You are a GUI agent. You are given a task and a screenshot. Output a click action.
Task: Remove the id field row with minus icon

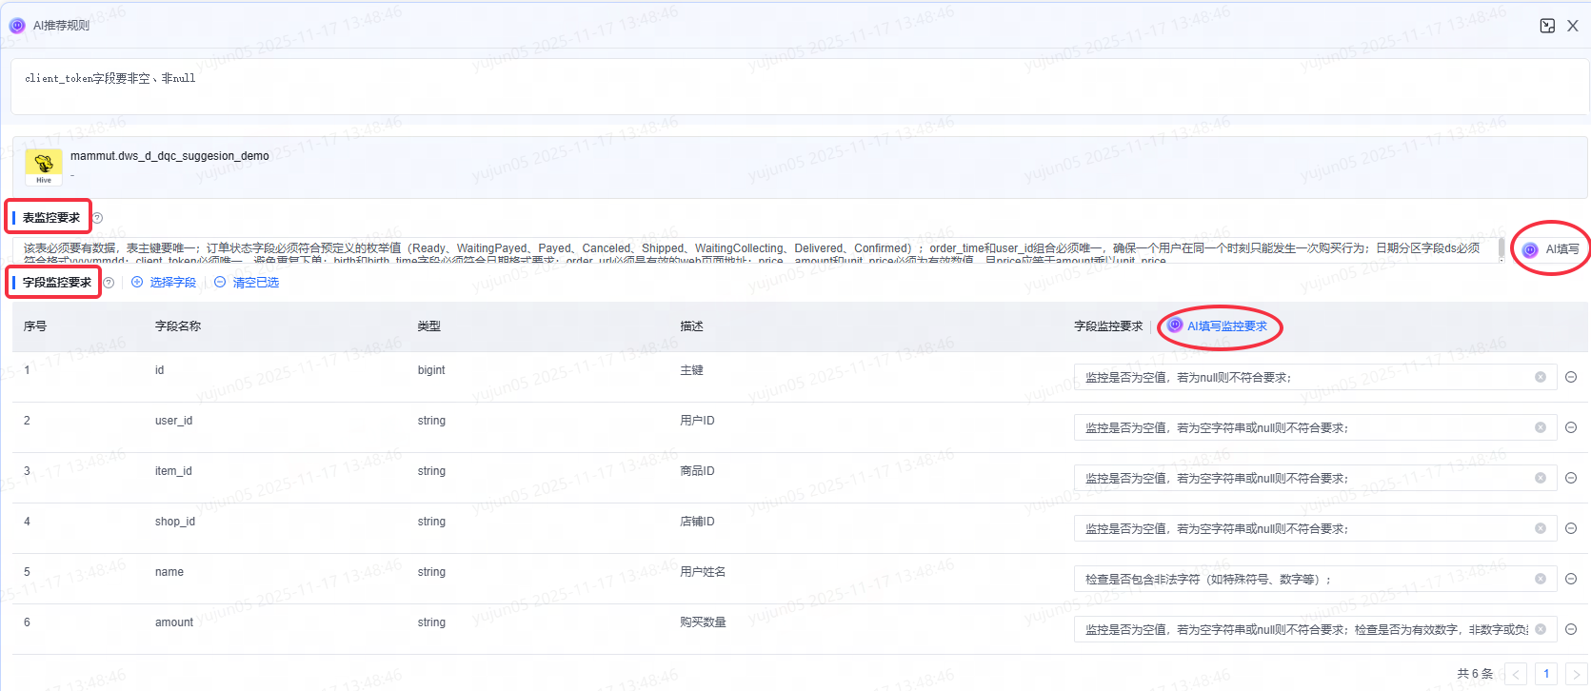pos(1571,377)
